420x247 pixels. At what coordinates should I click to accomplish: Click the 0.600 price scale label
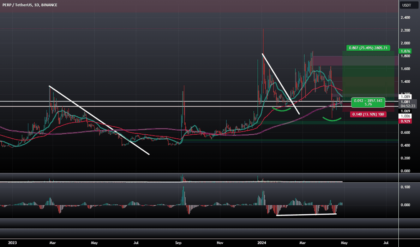pos(405,132)
